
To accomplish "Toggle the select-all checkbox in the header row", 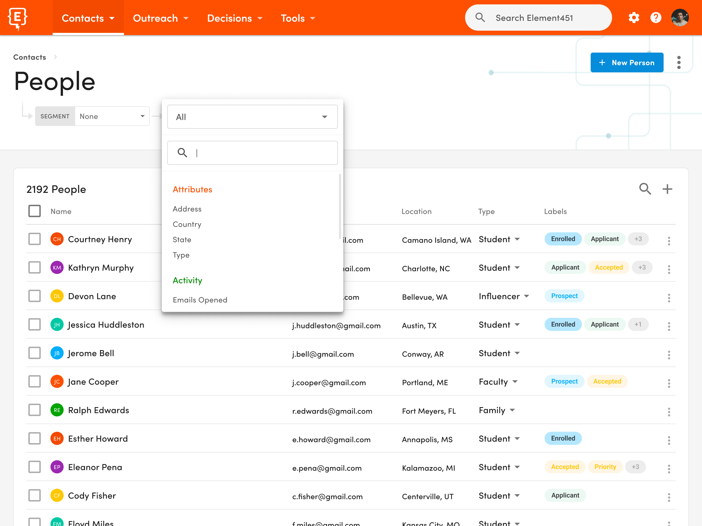I will coord(34,211).
